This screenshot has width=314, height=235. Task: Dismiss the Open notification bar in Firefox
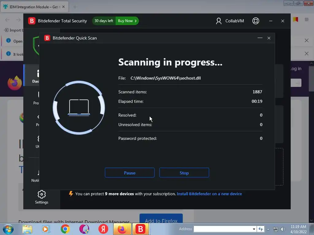coord(306,41)
